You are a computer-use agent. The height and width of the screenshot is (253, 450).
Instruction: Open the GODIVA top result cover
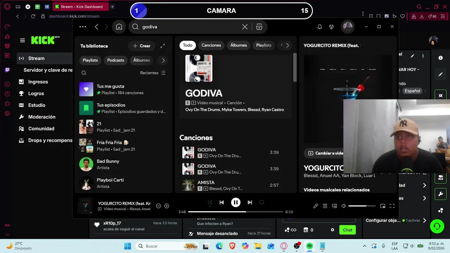199,68
